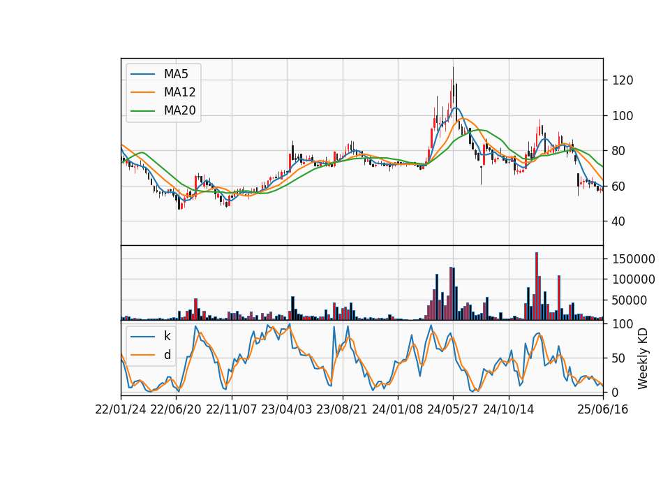Click the MA12 legend label
The height and width of the screenshot is (482, 670).
(x=179, y=92)
